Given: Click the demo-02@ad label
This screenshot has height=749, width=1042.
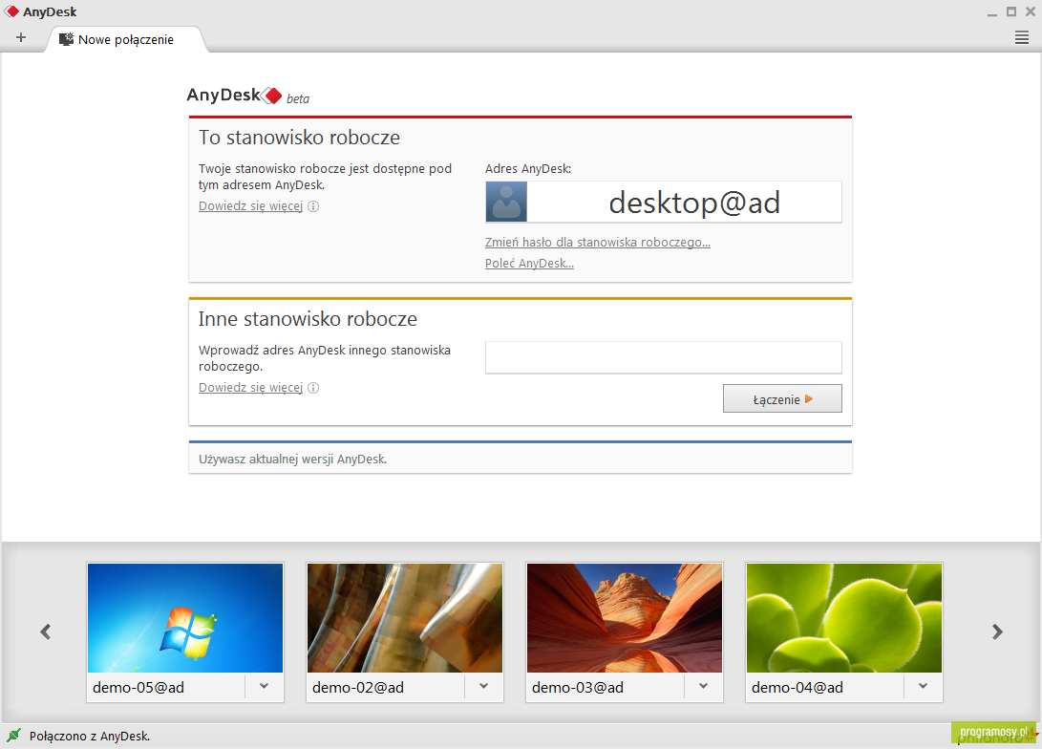Looking at the screenshot, I should tap(358, 687).
